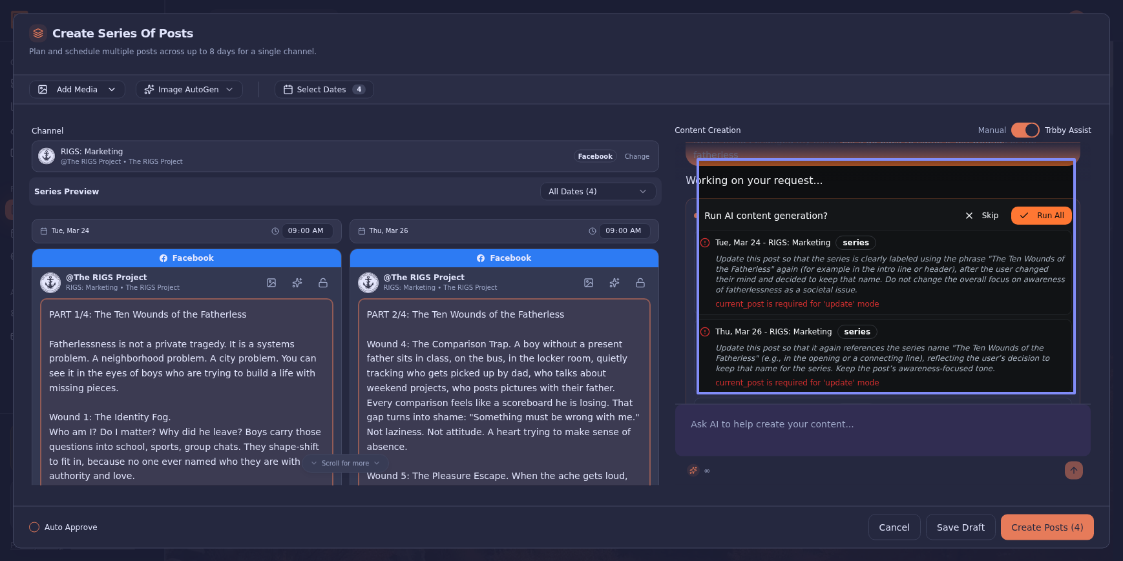Screen dimensions: 1123x561
Task: Click the Ask AI content input field
Action: (x=882, y=425)
